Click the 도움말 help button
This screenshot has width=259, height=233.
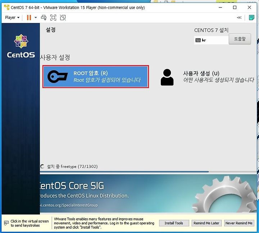click(240, 39)
